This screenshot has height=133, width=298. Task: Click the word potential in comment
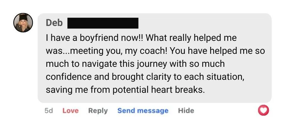point(130,90)
